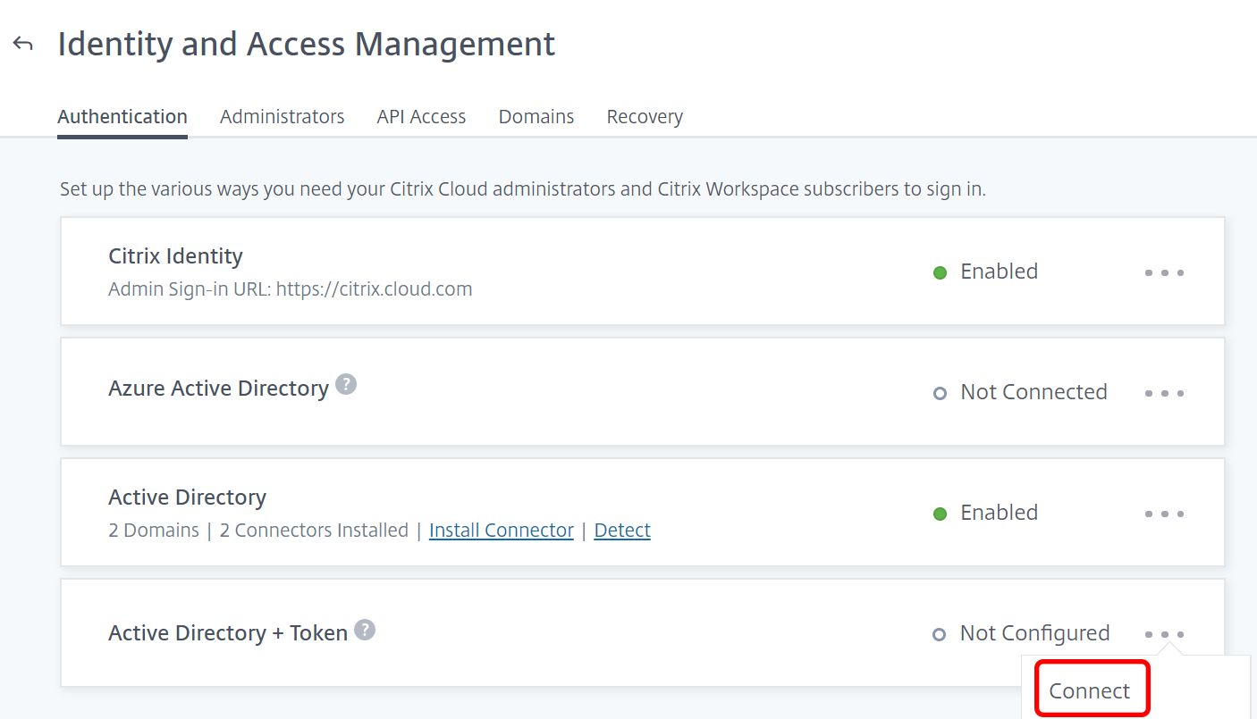Open the Citrix Identity ellipsis menu
Viewport: 1257px width, 719px height.
point(1164,272)
